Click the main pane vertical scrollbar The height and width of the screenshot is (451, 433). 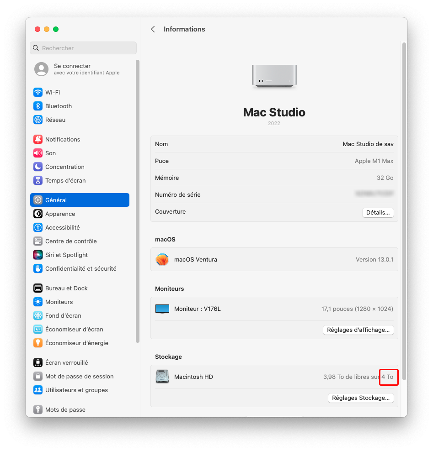(404, 211)
